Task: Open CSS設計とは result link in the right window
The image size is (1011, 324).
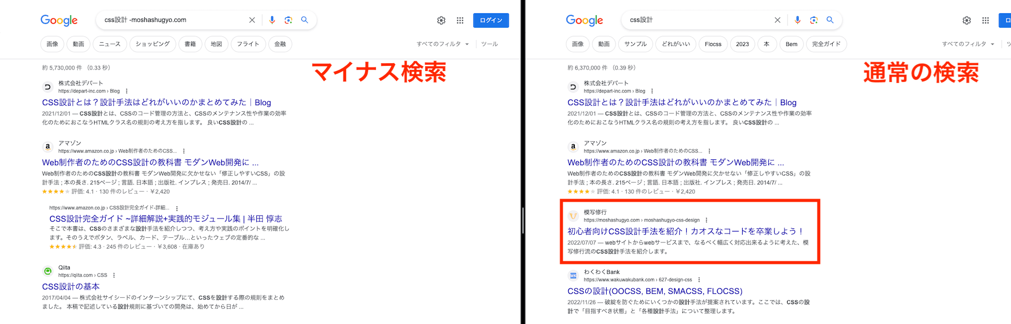Action: tap(682, 102)
